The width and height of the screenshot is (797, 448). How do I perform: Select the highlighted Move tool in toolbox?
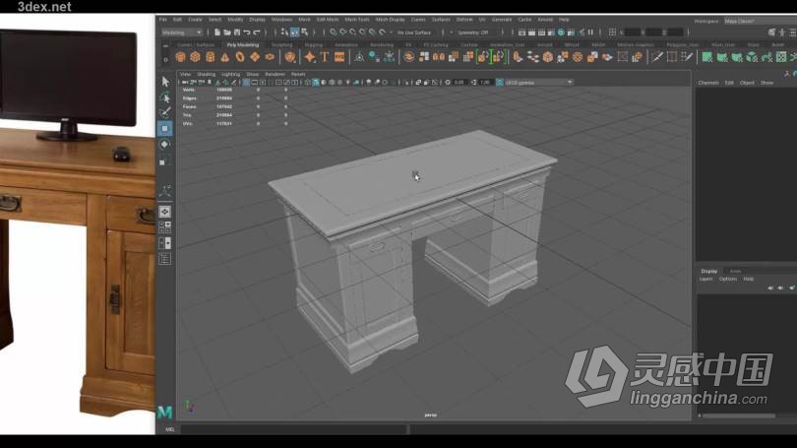tap(165, 129)
